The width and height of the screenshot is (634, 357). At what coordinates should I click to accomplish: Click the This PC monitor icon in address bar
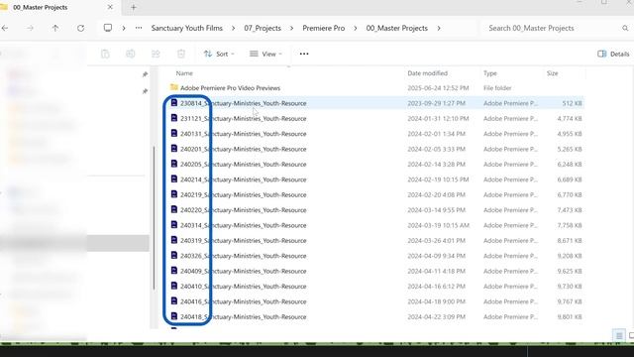pyautogui.click(x=108, y=28)
